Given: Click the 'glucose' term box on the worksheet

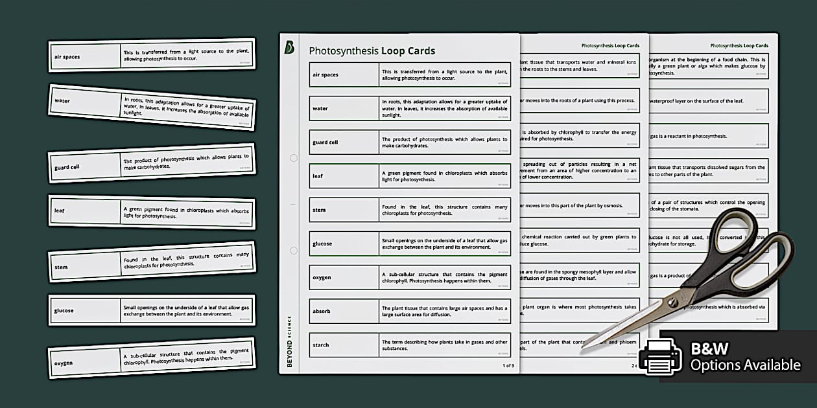Looking at the screenshot, I should click(x=342, y=244).
